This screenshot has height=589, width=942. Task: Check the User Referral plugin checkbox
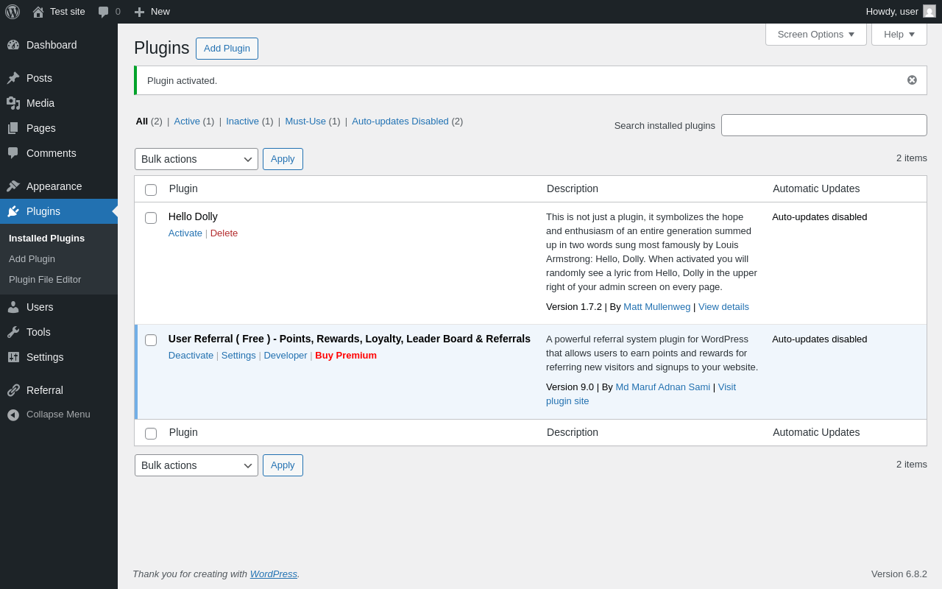[151, 340]
